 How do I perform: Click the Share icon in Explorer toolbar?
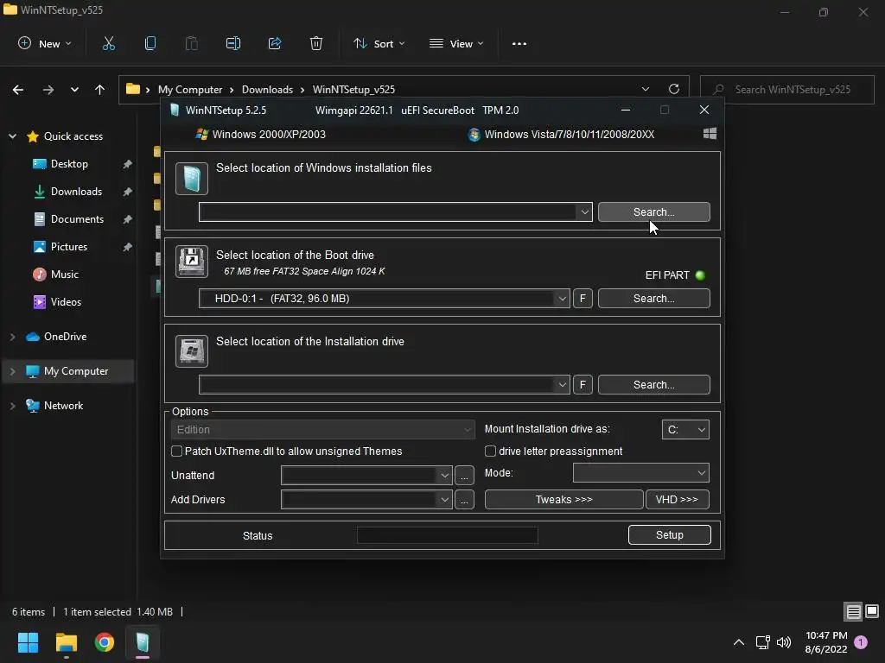pos(275,43)
